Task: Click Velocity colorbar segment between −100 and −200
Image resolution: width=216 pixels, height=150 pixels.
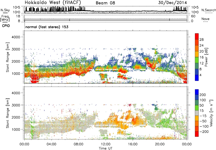Action: [197, 129]
